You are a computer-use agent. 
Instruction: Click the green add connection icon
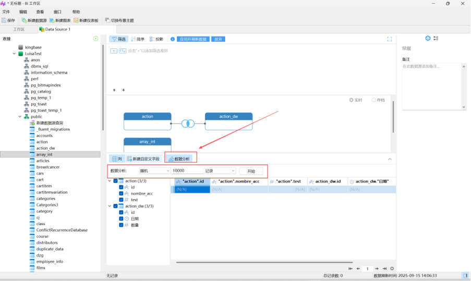point(95,39)
